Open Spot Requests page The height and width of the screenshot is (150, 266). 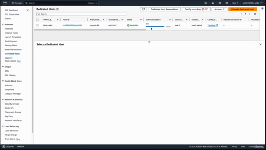pyautogui.click(x=11, y=41)
